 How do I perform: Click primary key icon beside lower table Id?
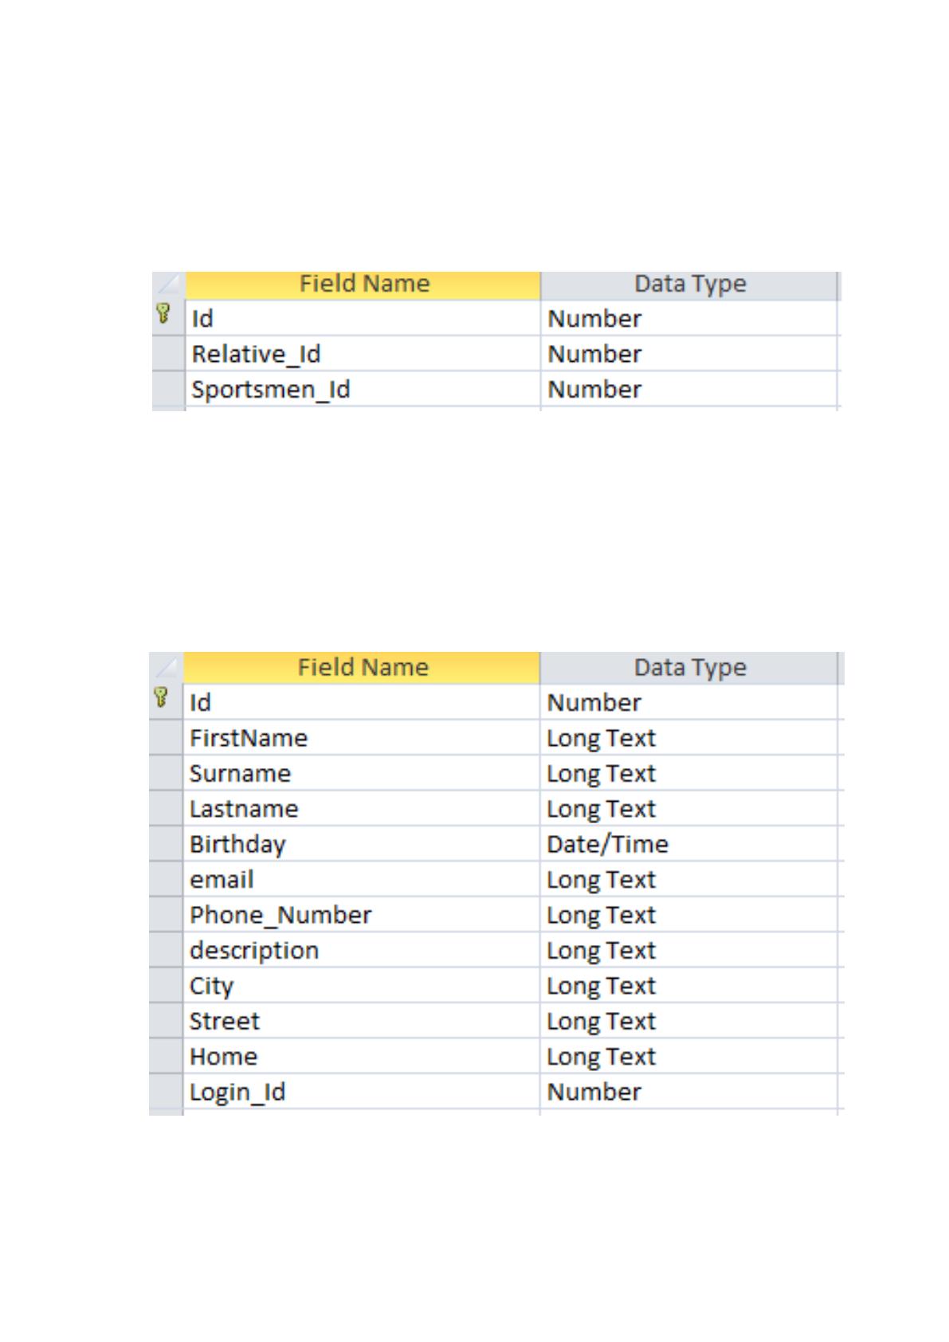coord(161,697)
